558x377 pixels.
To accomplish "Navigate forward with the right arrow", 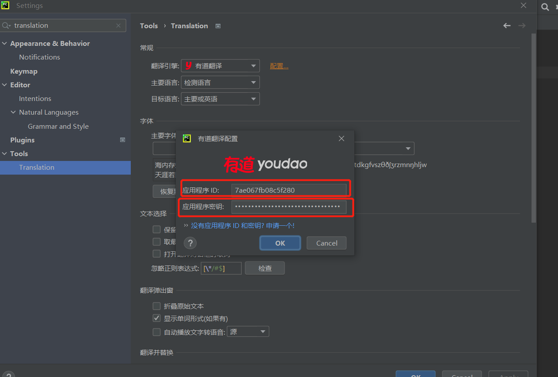I will click(x=522, y=26).
